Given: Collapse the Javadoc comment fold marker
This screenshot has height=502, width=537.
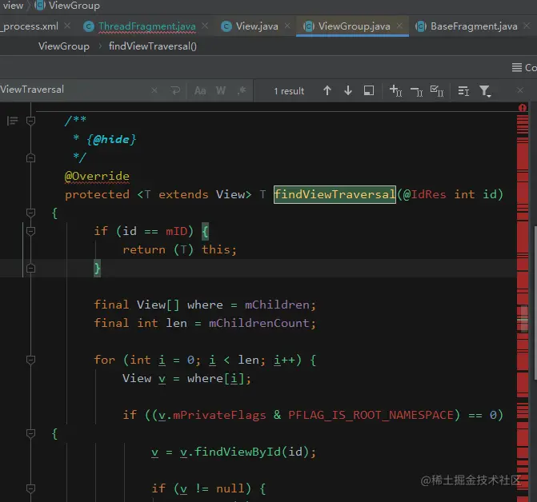Looking at the screenshot, I should click(30, 121).
